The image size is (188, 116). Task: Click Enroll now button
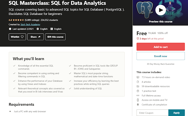point(161,56)
